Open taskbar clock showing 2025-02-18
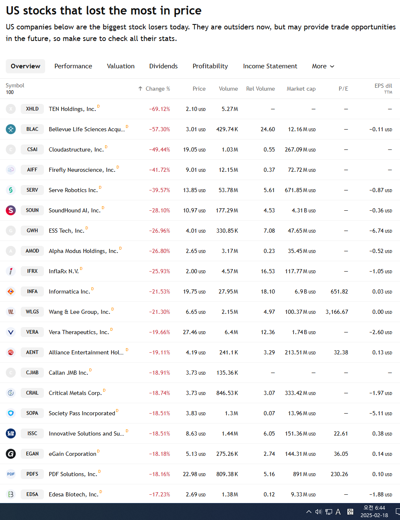The width and height of the screenshot is (400, 520). point(374,512)
